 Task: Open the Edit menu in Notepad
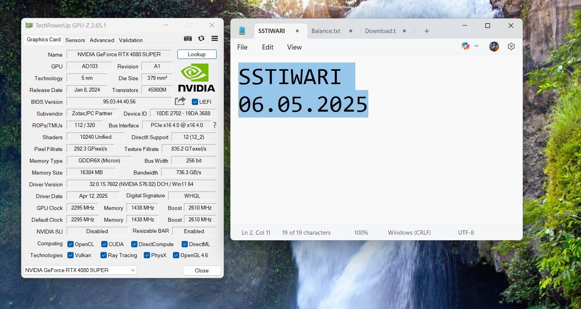point(267,47)
